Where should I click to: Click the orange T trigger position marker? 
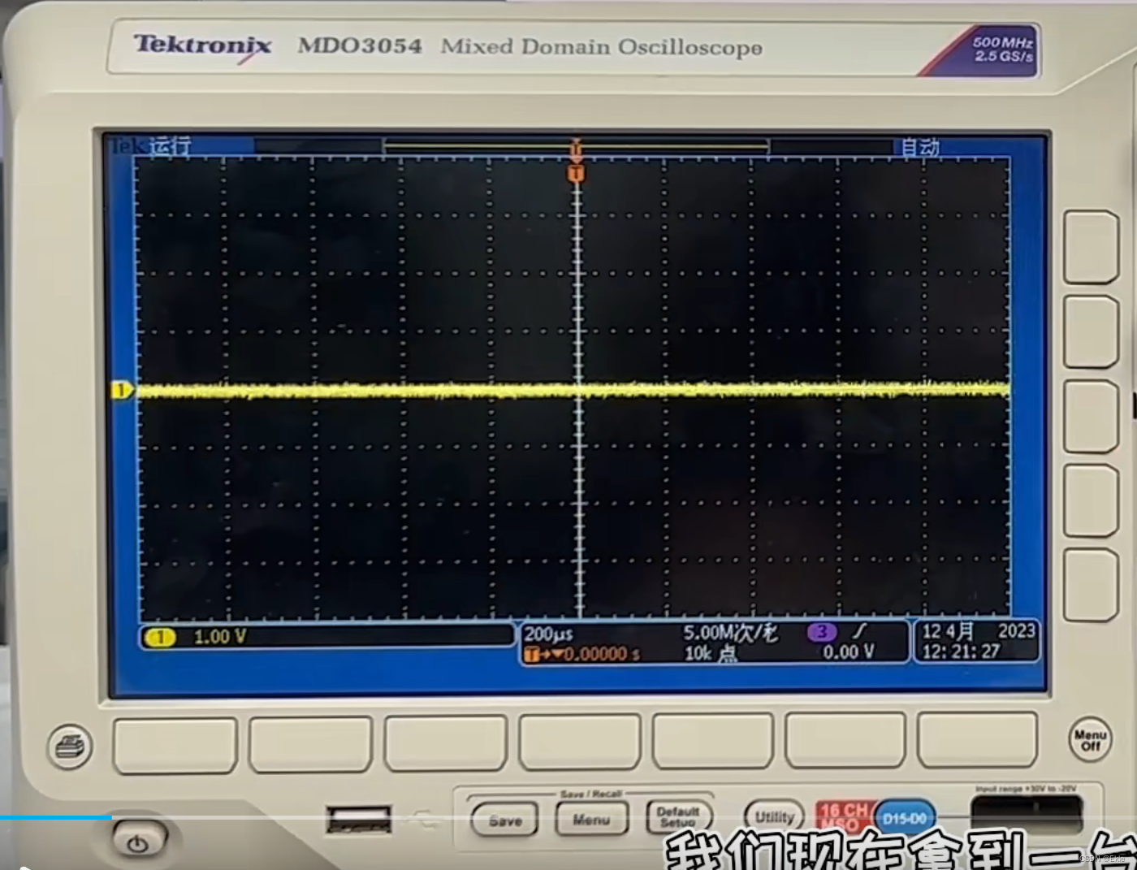(x=576, y=174)
